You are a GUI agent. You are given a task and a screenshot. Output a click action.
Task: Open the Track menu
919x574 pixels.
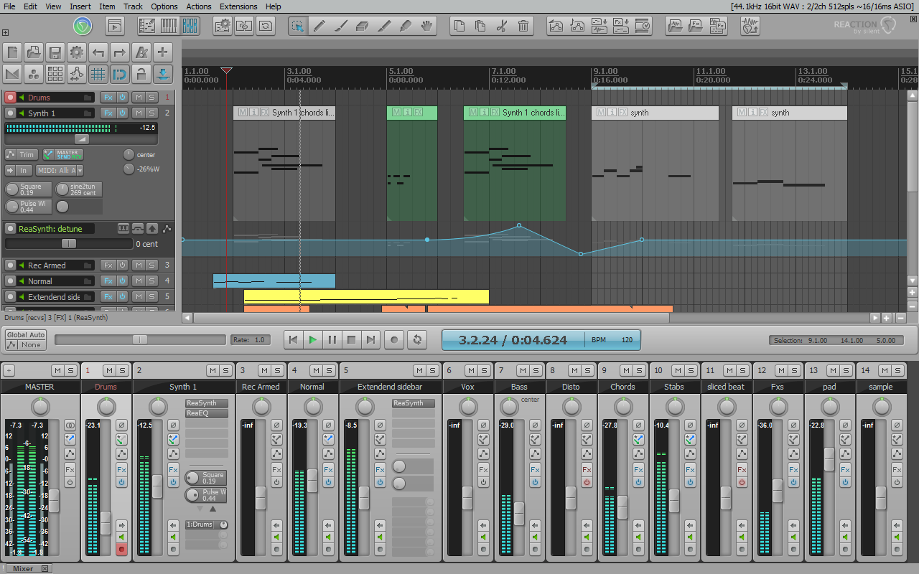(x=133, y=6)
